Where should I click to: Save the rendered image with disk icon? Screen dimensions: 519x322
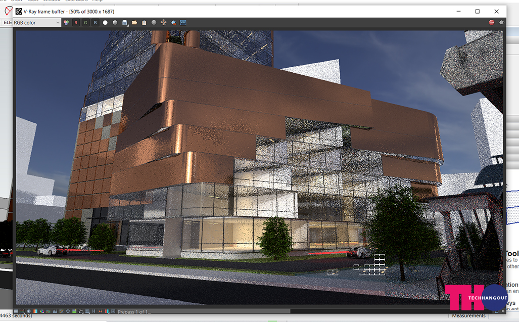[x=125, y=23]
